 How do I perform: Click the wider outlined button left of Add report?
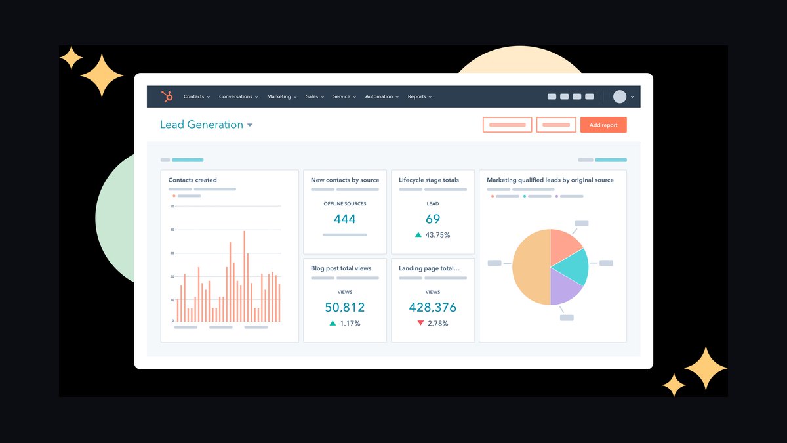(x=507, y=125)
